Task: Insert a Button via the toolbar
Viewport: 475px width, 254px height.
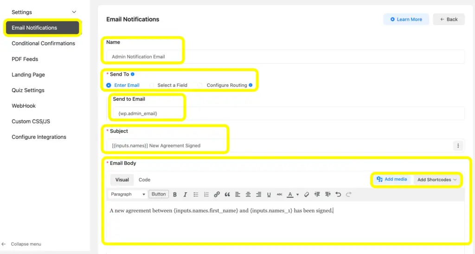Action: pos(159,194)
